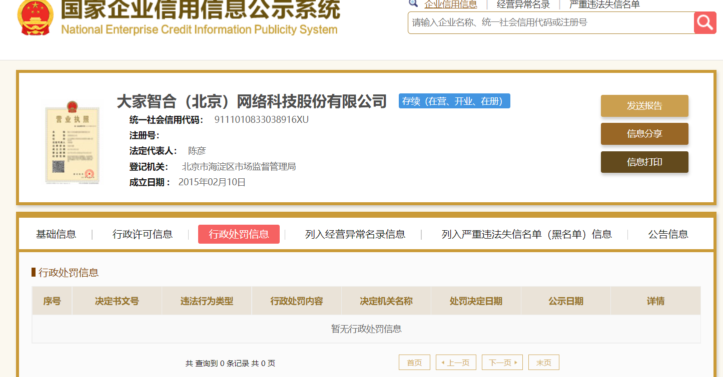Click the 违法行为类型 column header
The width and height of the screenshot is (723, 377).
[x=207, y=301]
